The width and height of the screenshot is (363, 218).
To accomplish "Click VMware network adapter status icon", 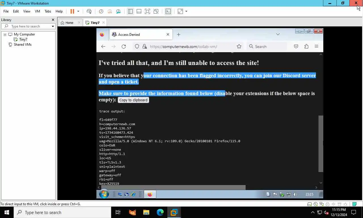I will [x=322, y=204].
